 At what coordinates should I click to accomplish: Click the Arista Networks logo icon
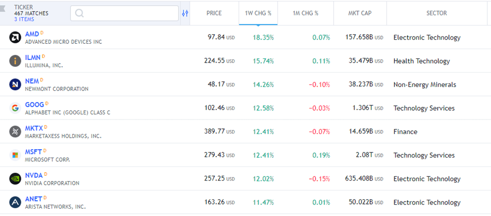point(15,202)
